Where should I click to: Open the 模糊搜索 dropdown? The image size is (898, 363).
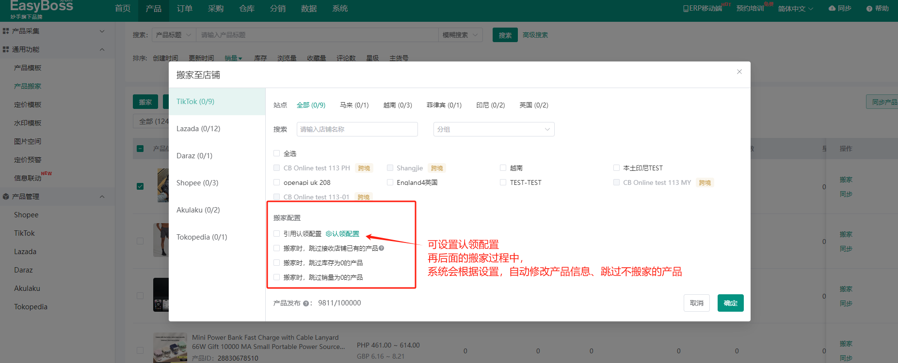(x=460, y=35)
